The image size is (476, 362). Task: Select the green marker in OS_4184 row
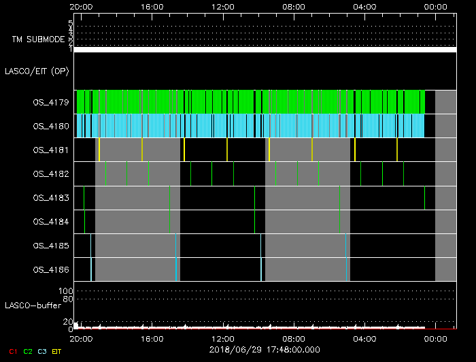(x=85, y=222)
